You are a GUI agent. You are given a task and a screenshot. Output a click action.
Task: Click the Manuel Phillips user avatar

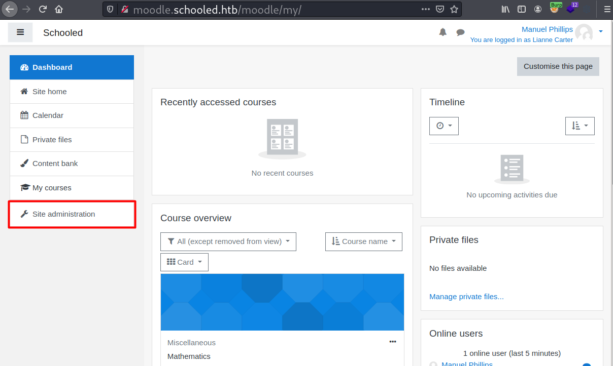click(x=584, y=33)
